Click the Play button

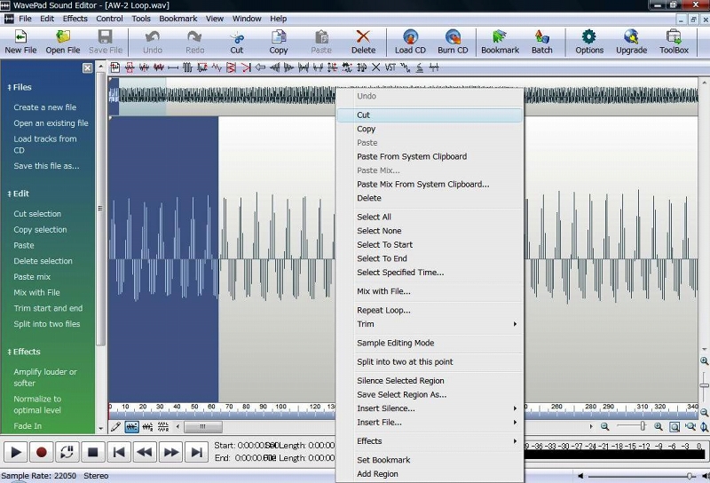15,452
